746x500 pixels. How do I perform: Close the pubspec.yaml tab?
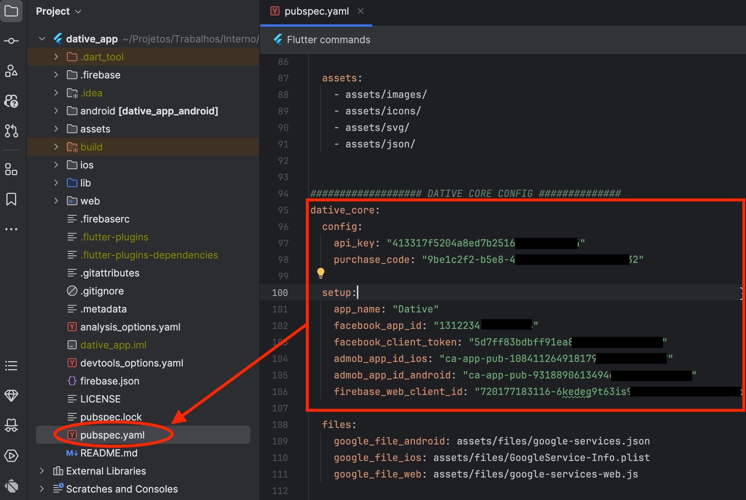pos(361,11)
